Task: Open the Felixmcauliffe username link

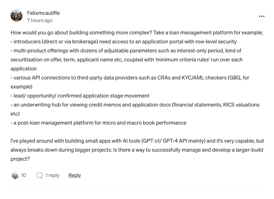Action: [43, 13]
